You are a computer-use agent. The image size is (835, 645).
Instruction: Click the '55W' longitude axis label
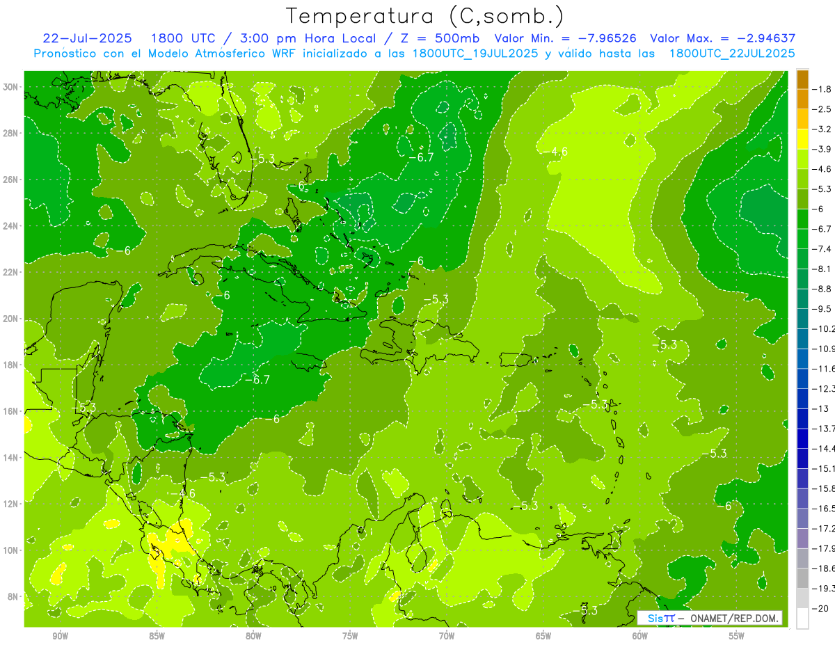(x=737, y=637)
